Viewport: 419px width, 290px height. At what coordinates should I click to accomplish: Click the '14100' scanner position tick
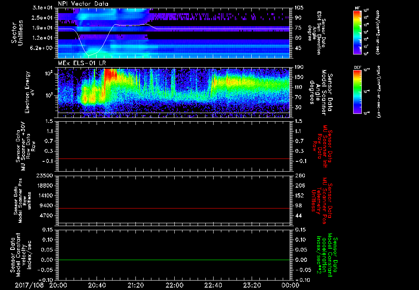tap(45, 195)
